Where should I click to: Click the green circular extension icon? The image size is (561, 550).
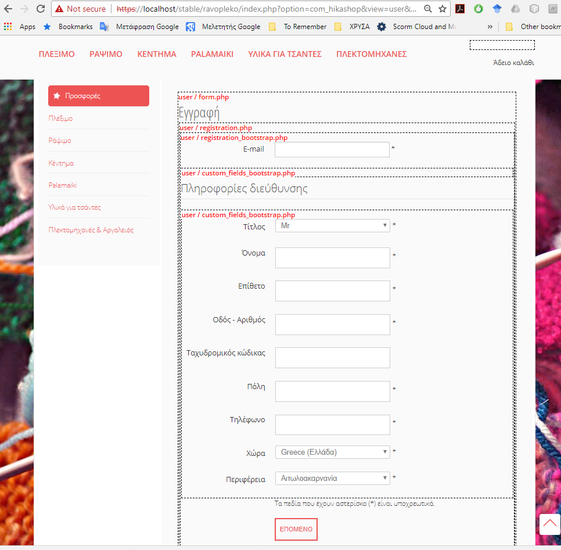tap(479, 9)
